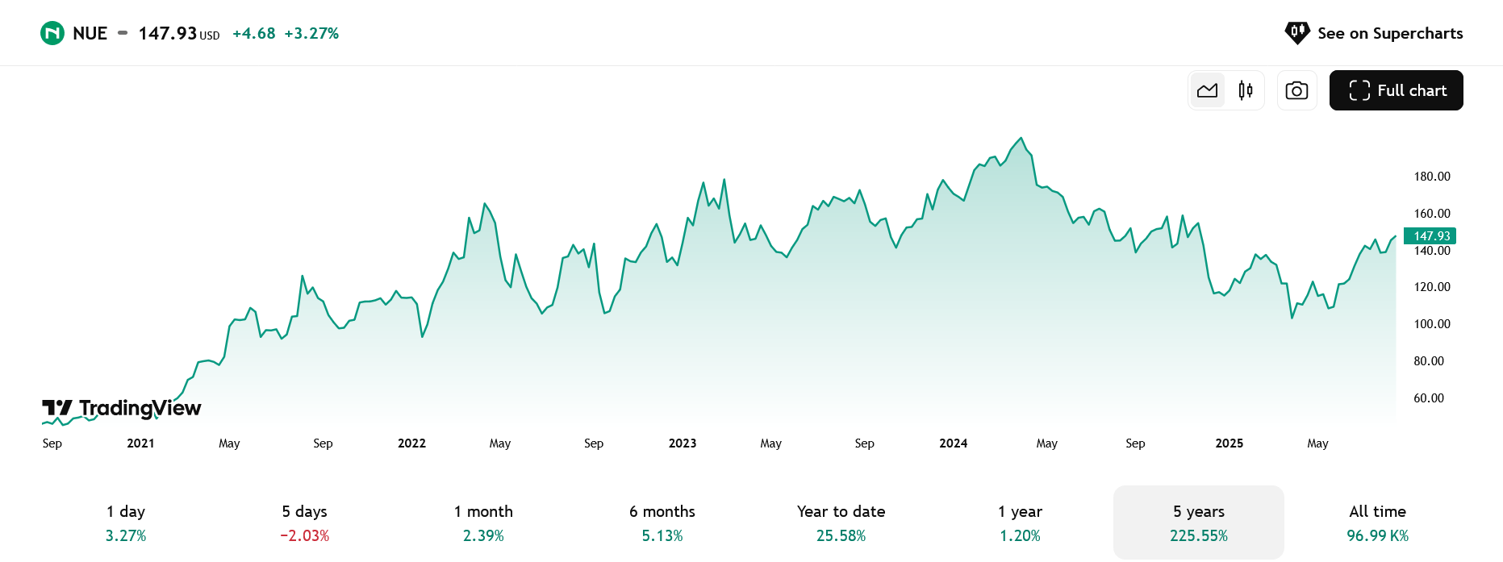1503x562 pixels.
Task: Click the NUE ticker symbol text
Action: coord(90,33)
